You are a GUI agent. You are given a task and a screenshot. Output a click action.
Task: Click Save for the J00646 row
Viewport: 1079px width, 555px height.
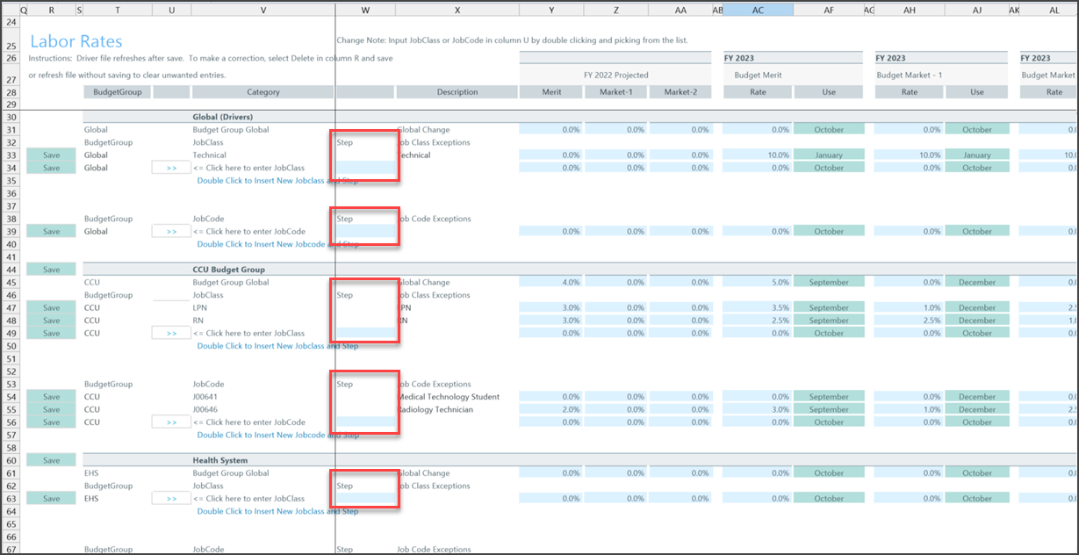[x=52, y=409]
